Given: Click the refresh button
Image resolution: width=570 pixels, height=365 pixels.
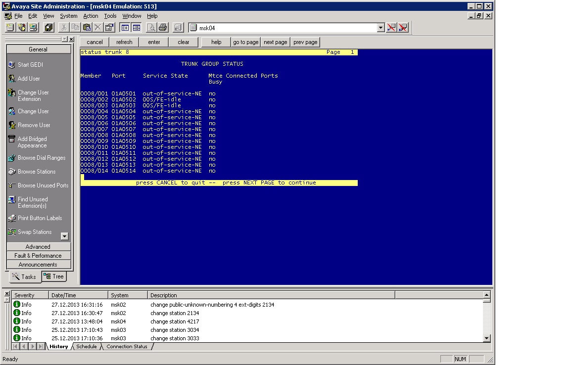Looking at the screenshot, I should pyautogui.click(x=124, y=42).
